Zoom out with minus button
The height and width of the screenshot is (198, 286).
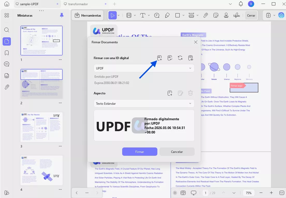(261, 193)
